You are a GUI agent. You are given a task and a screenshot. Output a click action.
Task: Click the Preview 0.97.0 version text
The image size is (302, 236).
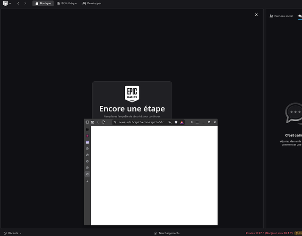point(269,233)
